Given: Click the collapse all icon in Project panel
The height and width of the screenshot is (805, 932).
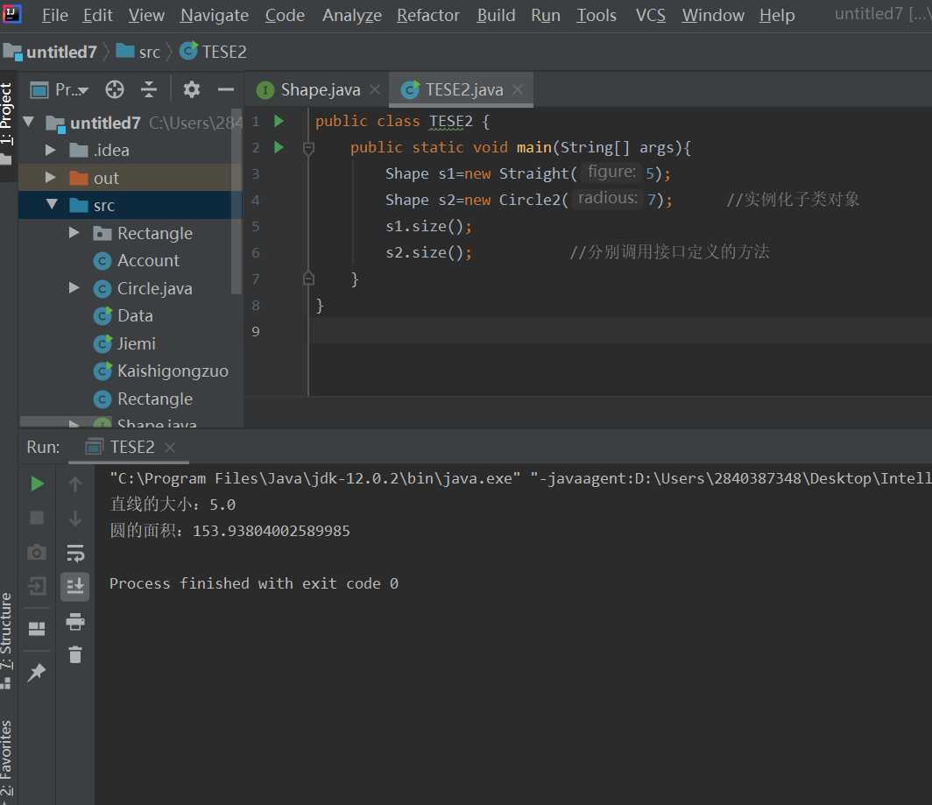Looking at the screenshot, I should pyautogui.click(x=149, y=89).
